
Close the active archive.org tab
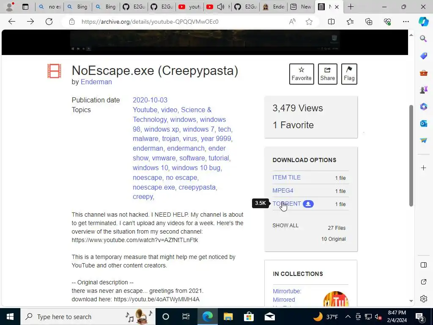pyautogui.click(x=337, y=7)
